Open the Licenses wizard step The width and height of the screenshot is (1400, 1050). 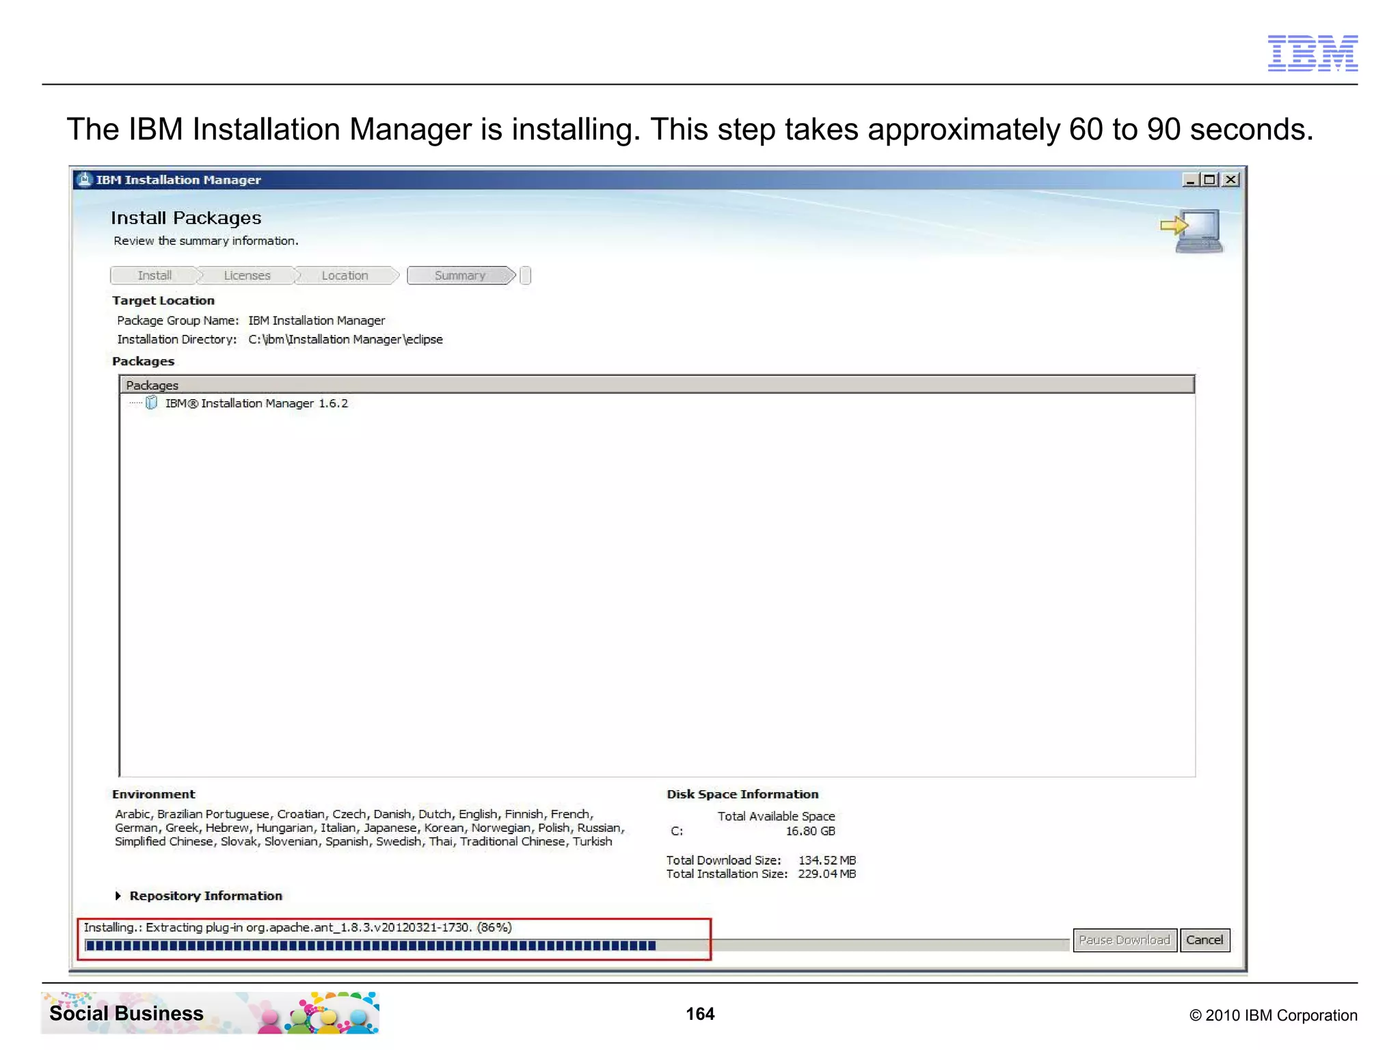coord(247,275)
